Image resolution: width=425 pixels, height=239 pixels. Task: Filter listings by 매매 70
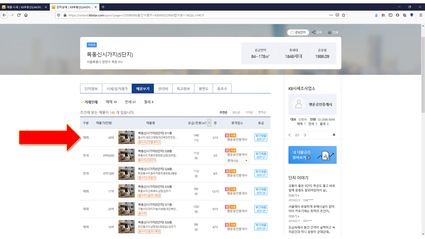click(111, 102)
